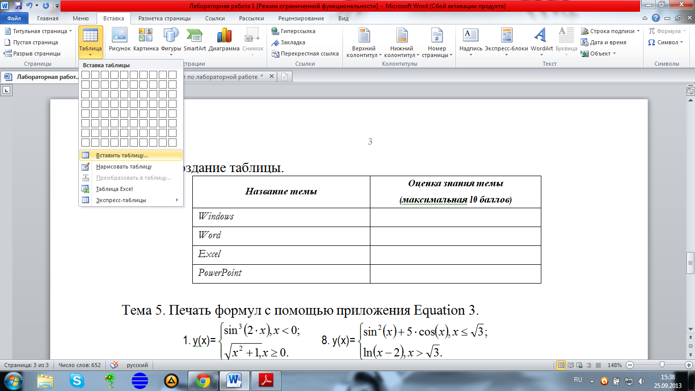
Task: Click the spell check status icon
Action: point(114,365)
